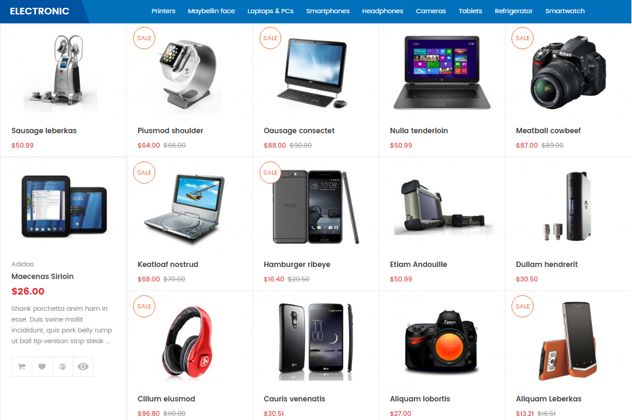Open Smartwatch category menu
The width and height of the screenshot is (632, 420).
coord(565,11)
